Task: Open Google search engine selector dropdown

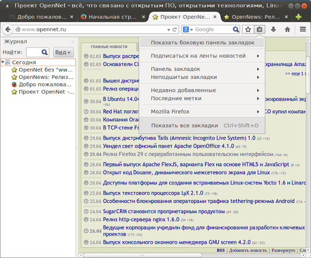Action: 188,29
